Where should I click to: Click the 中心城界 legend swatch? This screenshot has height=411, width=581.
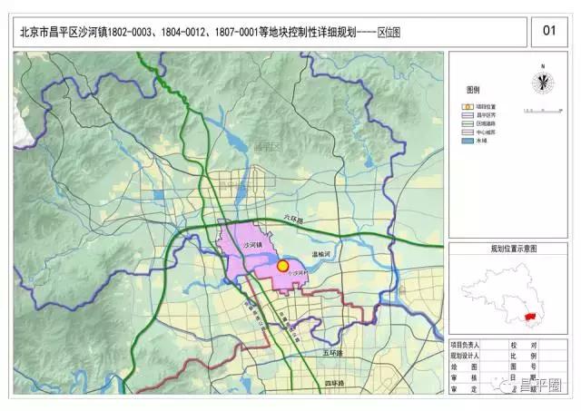tap(468, 132)
